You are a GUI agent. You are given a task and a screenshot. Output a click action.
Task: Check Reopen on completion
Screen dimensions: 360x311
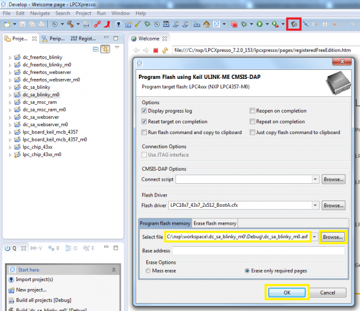click(253, 110)
